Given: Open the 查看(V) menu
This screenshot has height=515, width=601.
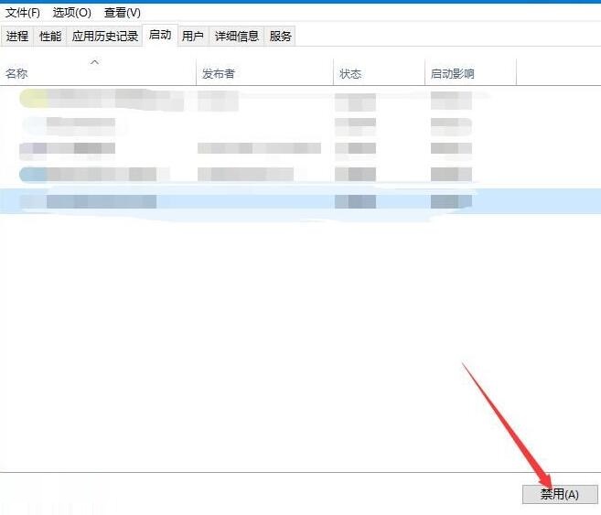Looking at the screenshot, I should tap(123, 13).
